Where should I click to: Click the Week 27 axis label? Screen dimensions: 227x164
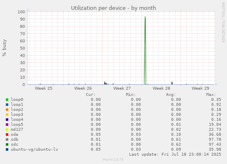point(122,88)
